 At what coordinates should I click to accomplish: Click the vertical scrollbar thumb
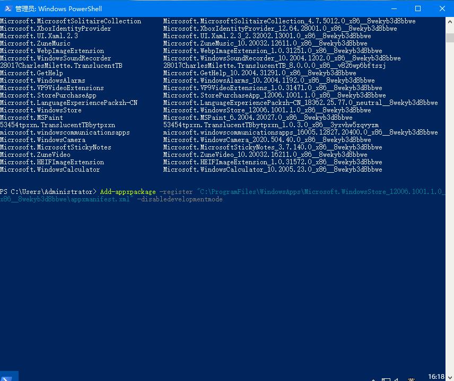(x=450, y=38)
